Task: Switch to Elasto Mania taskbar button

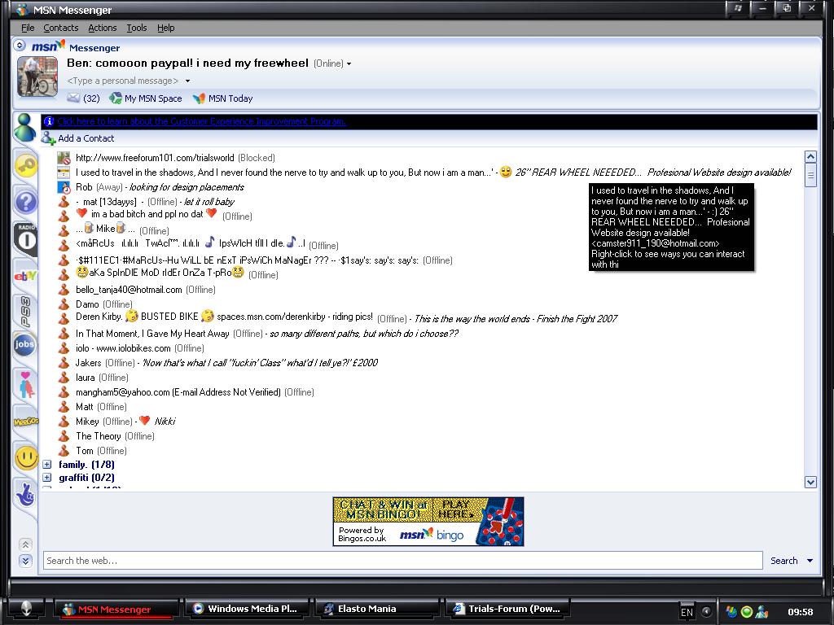Action: pos(376,609)
